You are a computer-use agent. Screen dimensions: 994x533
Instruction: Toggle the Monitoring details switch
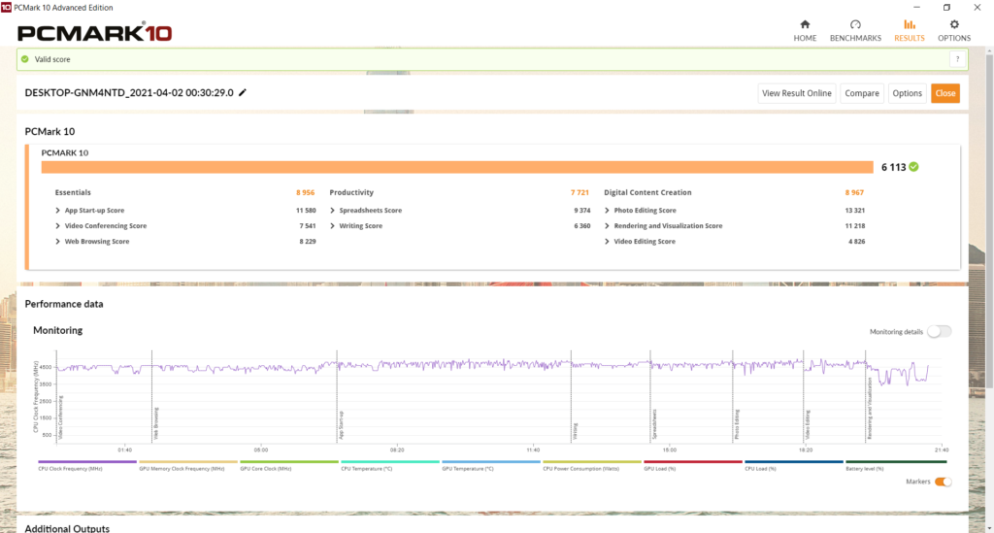[939, 331]
